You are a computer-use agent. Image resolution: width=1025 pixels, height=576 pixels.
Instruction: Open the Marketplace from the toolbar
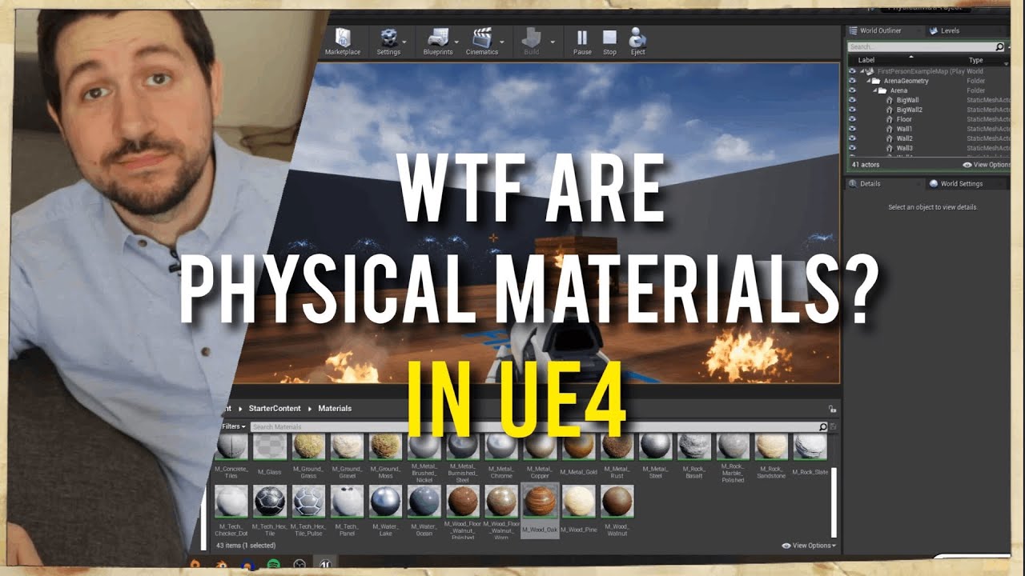(343, 42)
